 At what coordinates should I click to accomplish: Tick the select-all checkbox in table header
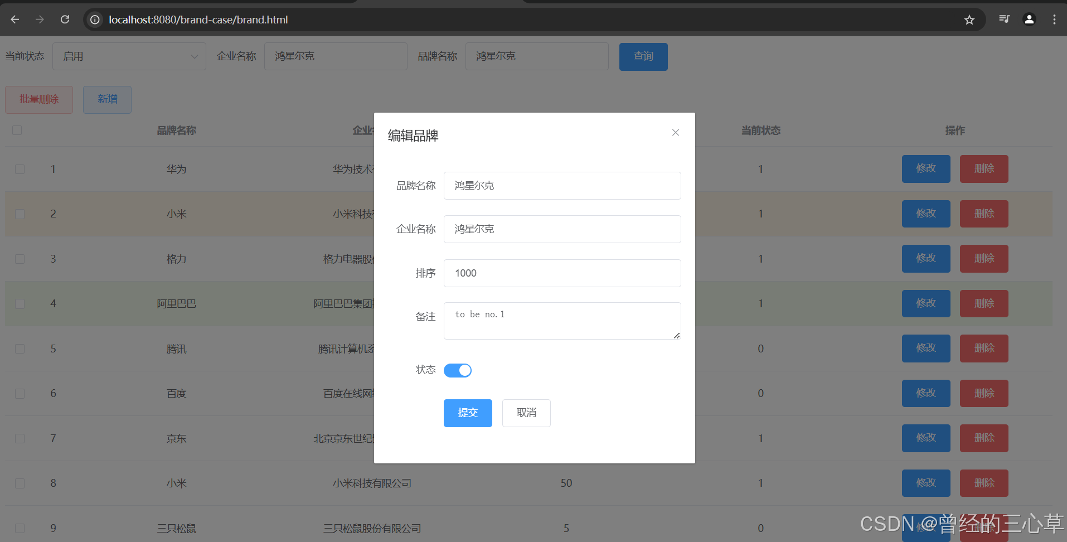point(17,130)
